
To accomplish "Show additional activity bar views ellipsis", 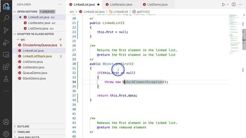I will [x=6, y=91].
